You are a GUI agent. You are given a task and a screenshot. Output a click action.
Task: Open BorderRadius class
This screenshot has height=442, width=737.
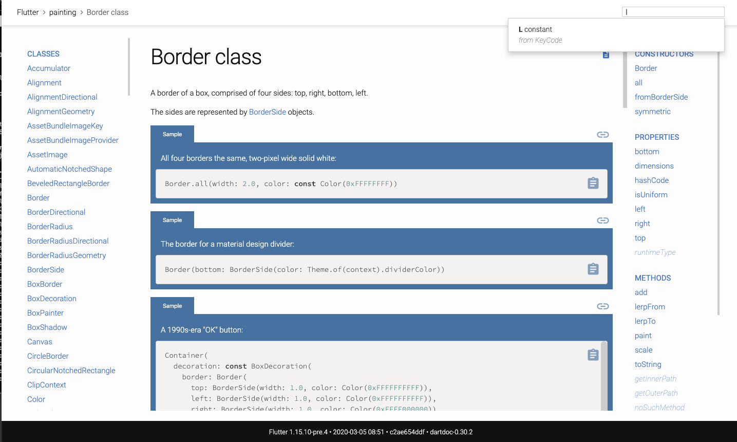point(50,227)
